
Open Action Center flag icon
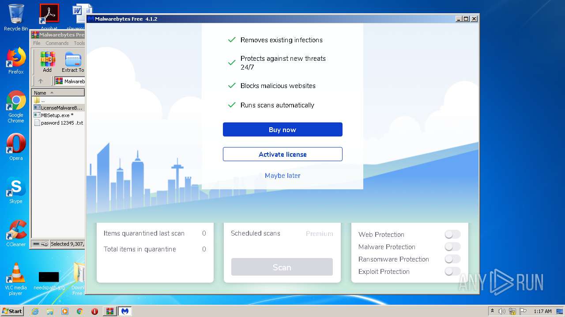tap(523, 311)
